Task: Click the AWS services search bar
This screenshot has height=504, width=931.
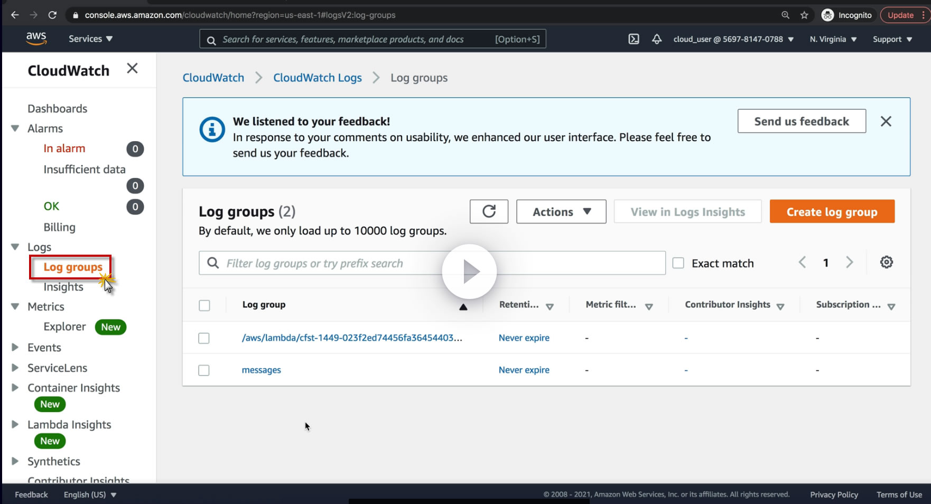Action: [x=373, y=39]
